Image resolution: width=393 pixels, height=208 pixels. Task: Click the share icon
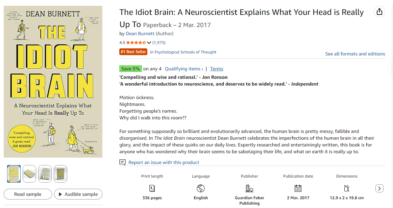(x=379, y=12)
